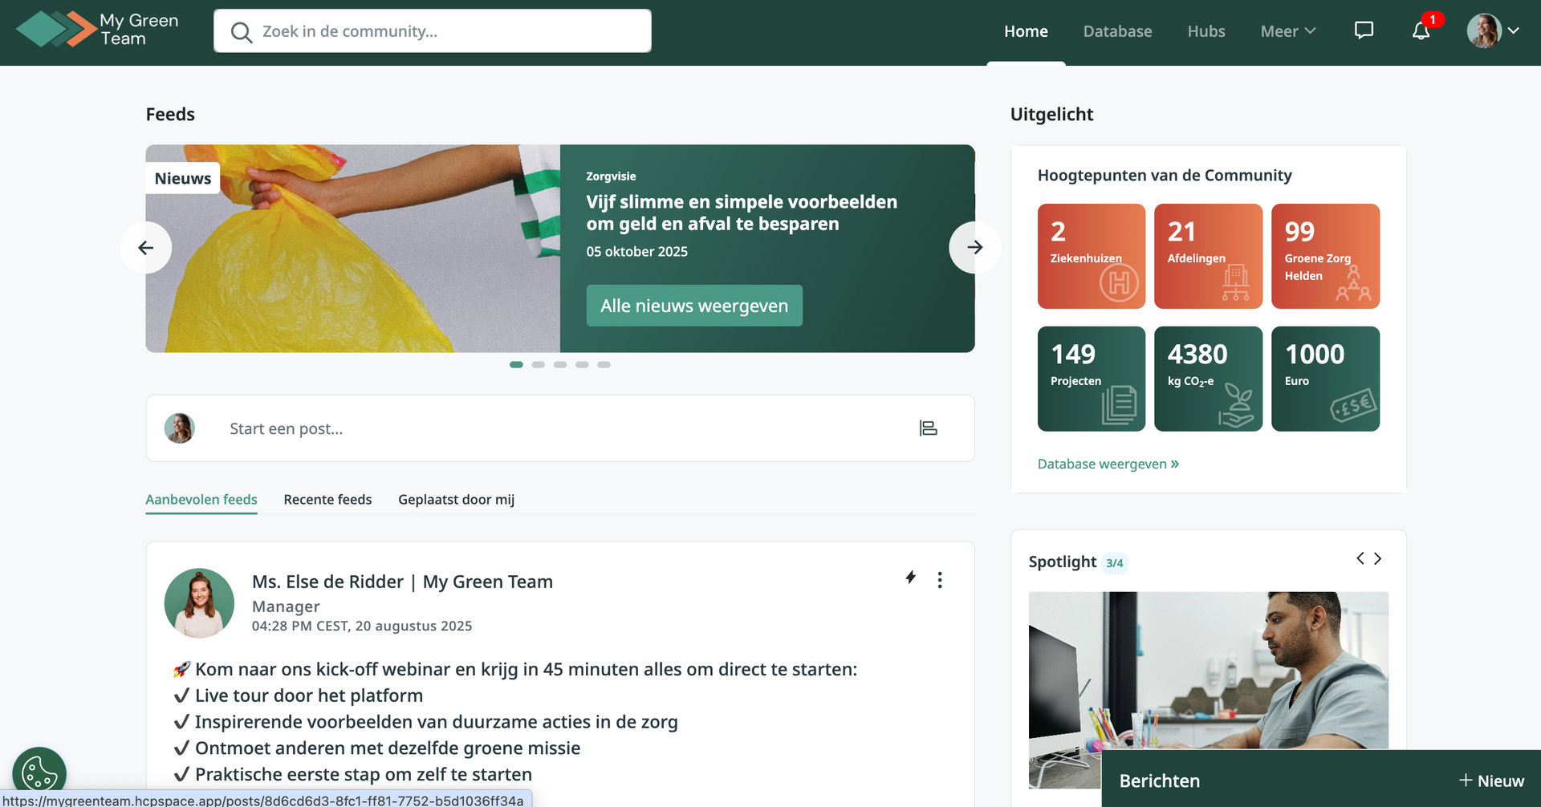Click the lightning bolt icon on post
Viewport: 1541px width, 807px height.
coord(910,578)
